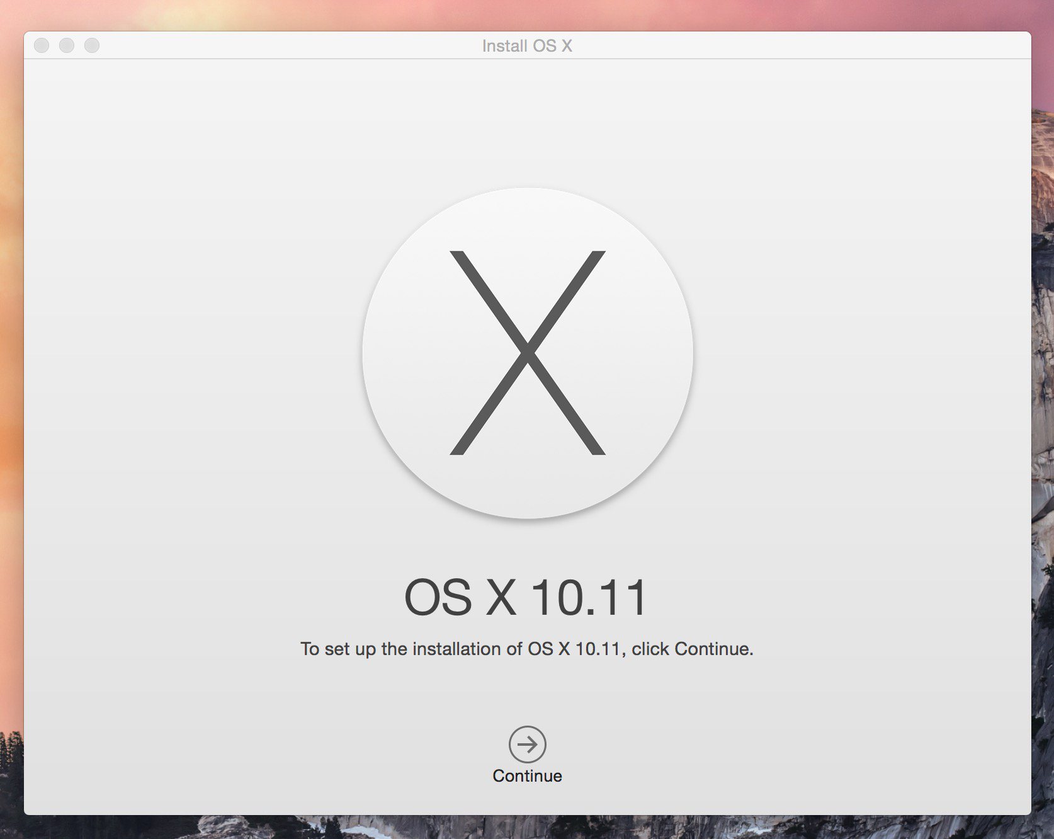Click the 'OS X 10.11' heading
Image resolution: width=1054 pixels, height=839 pixels.
526,597
